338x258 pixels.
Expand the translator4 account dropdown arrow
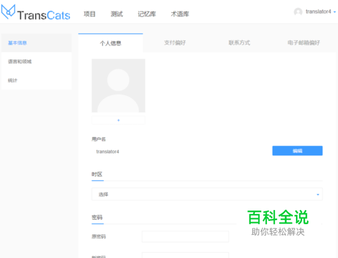pos(335,12)
